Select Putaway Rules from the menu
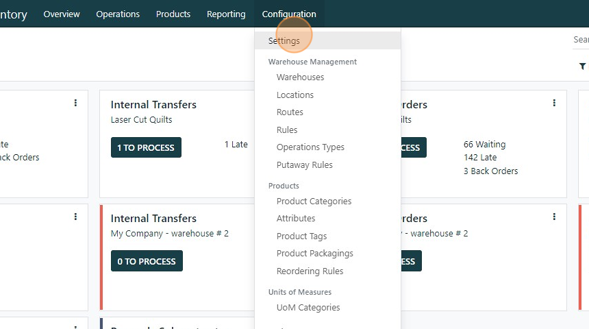Image resolution: width=589 pixels, height=329 pixels. (305, 164)
